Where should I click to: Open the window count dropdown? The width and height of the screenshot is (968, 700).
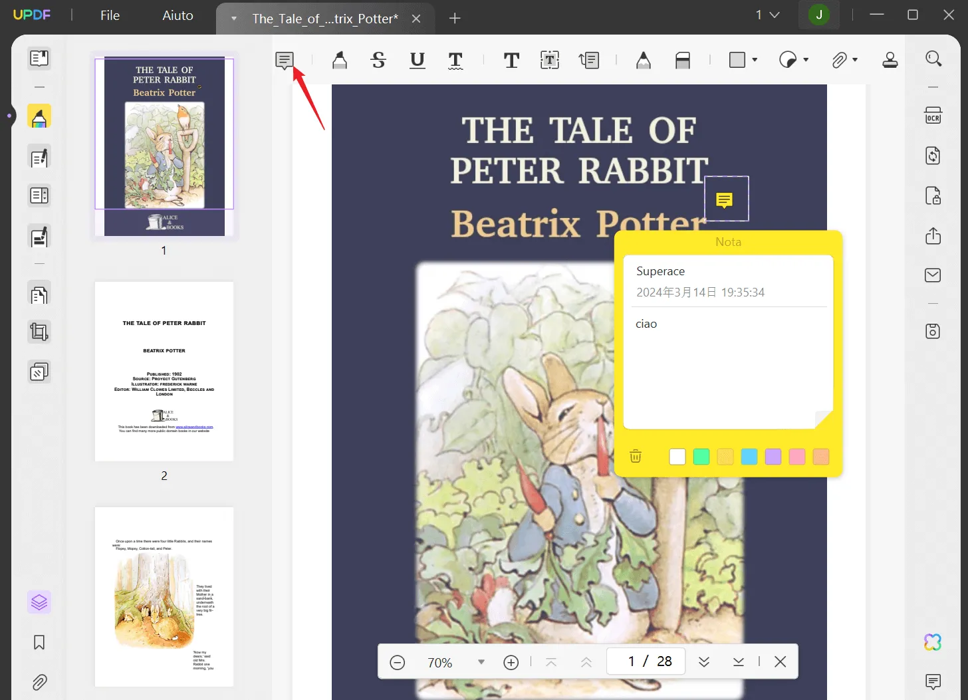click(x=767, y=15)
